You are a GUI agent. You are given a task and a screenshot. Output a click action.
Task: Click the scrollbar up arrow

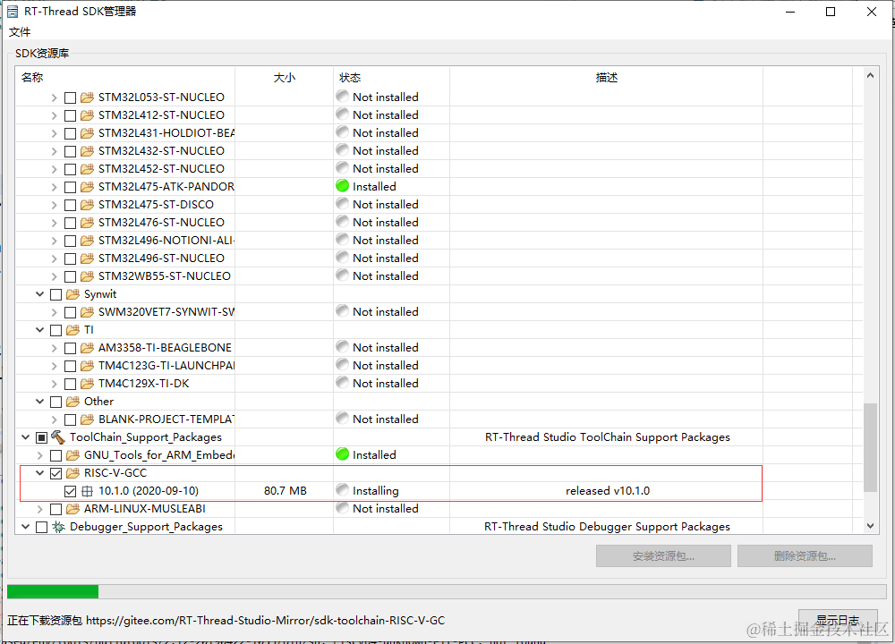click(x=870, y=75)
